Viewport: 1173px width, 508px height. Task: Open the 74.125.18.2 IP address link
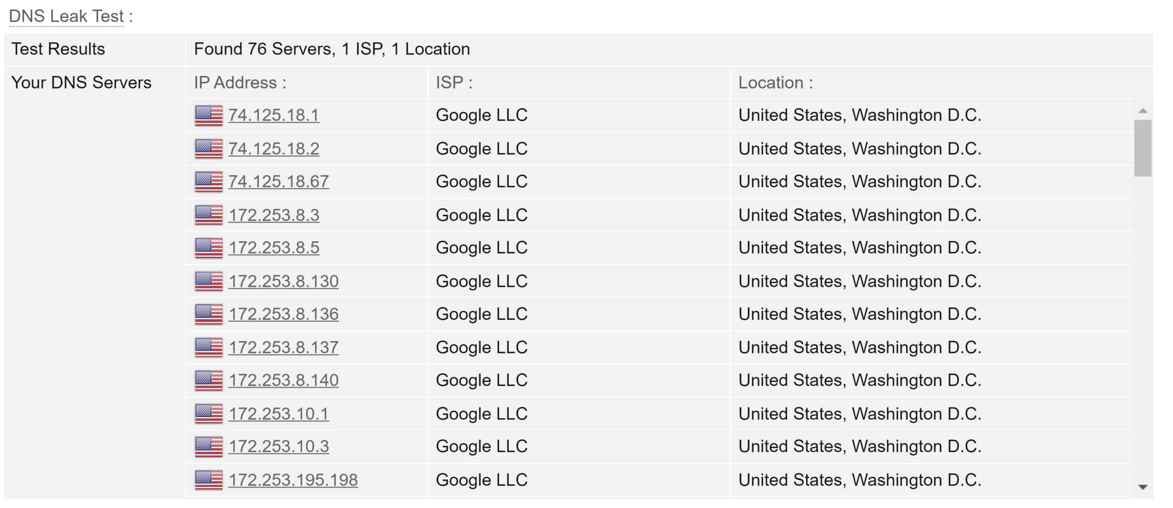pyautogui.click(x=274, y=149)
